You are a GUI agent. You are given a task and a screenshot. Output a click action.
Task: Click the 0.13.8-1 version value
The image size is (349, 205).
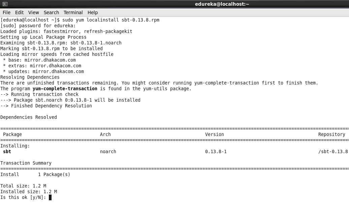click(x=216, y=151)
